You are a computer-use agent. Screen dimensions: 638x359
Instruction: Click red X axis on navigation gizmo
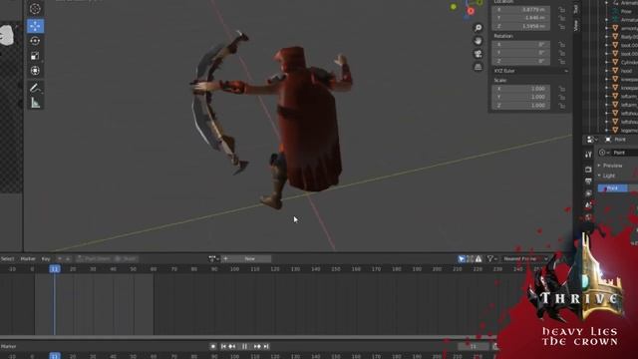[x=471, y=11]
